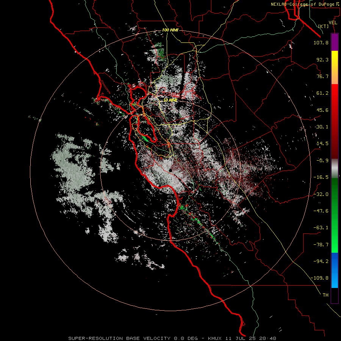Click the SUPER-RESOLUTION BASE VELOCITY caption at the bottom
The height and width of the screenshot is (341, 341).
[172, 338]
